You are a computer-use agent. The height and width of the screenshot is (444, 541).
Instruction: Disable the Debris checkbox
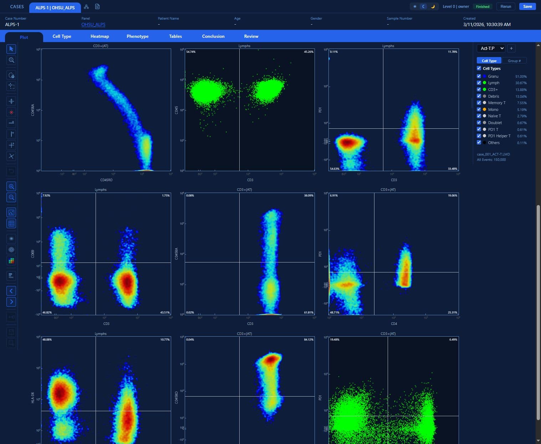[479, 96]
